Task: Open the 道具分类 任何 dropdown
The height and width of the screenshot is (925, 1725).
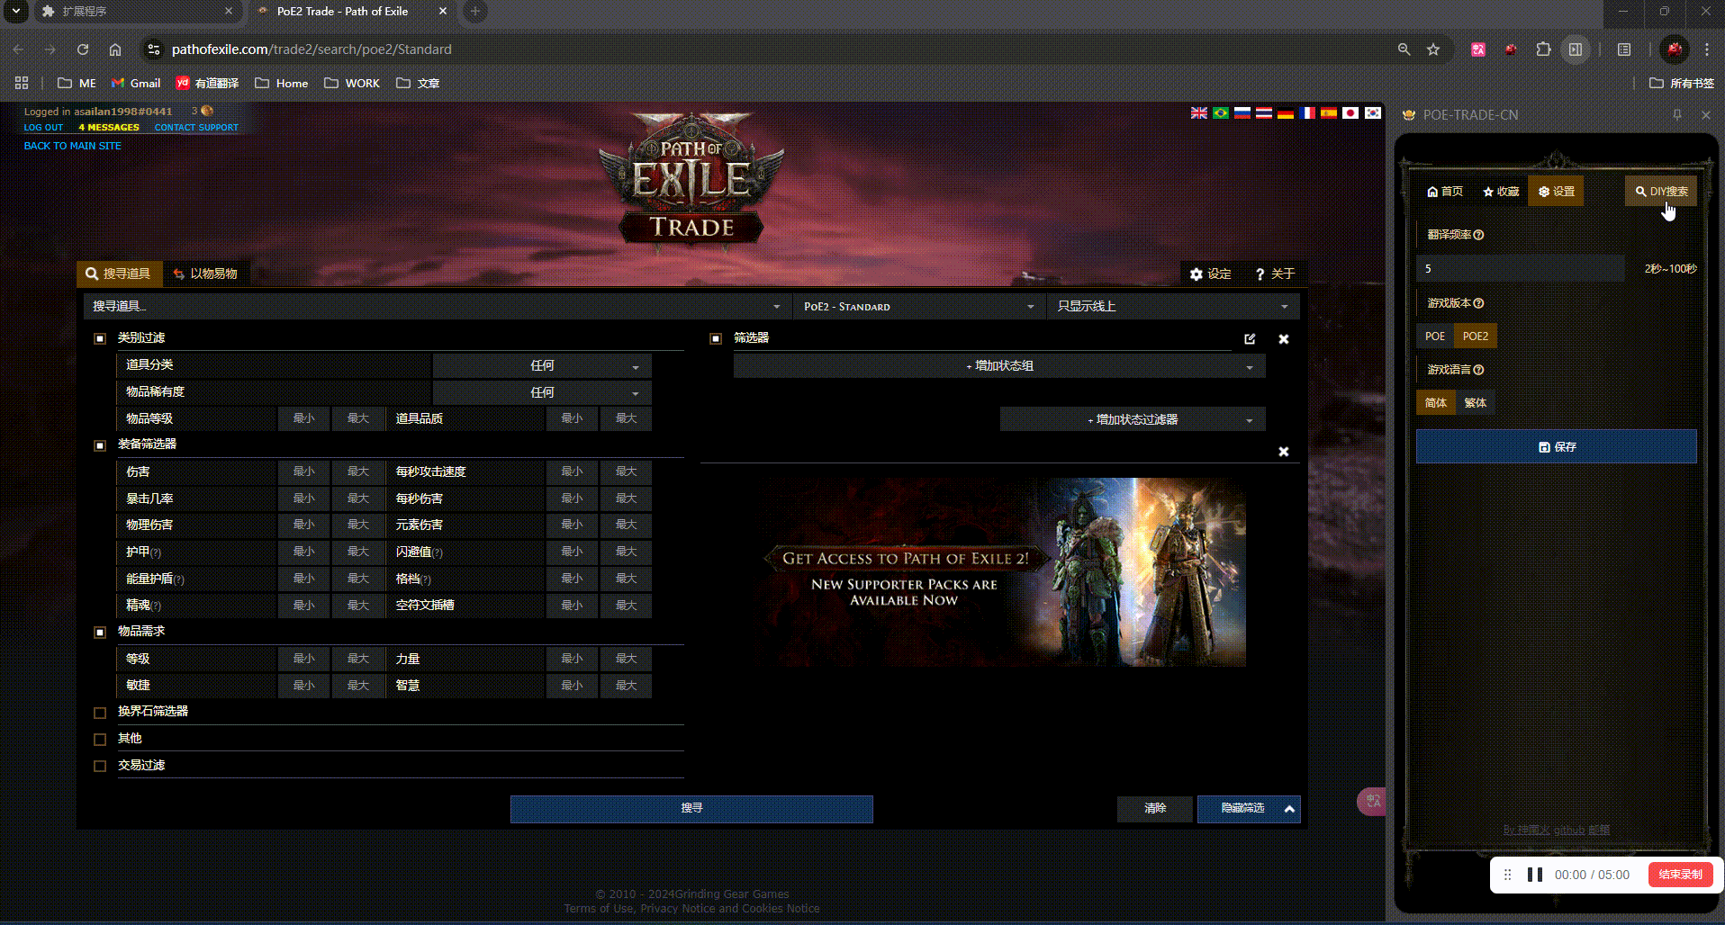Action: 542,365
